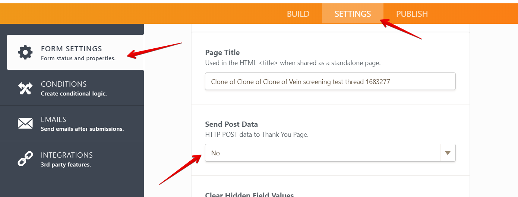Click 'Send emails after submissions.' text
This screenshot has height=197, width=518.
(82, 129)
